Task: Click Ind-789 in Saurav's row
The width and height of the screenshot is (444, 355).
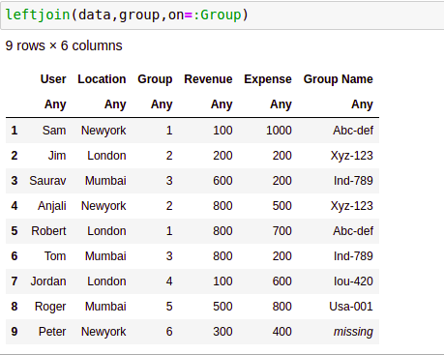Action: tap(353, 181)
